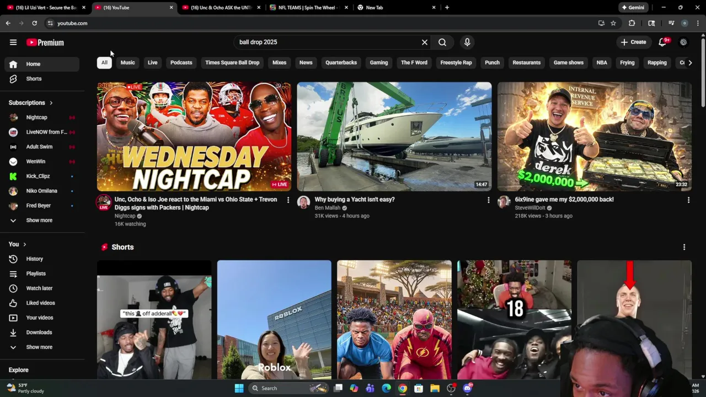Click the Ben Mallah channel avatar
The height and width of the screenshot is (397, 706).
pos(303,202)
